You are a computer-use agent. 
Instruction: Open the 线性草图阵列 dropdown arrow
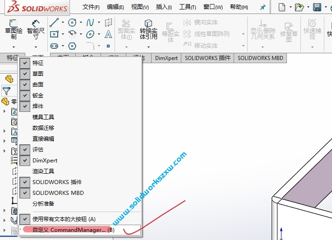[243, 34]
